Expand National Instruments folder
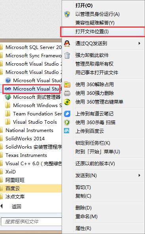 (31, 130)
